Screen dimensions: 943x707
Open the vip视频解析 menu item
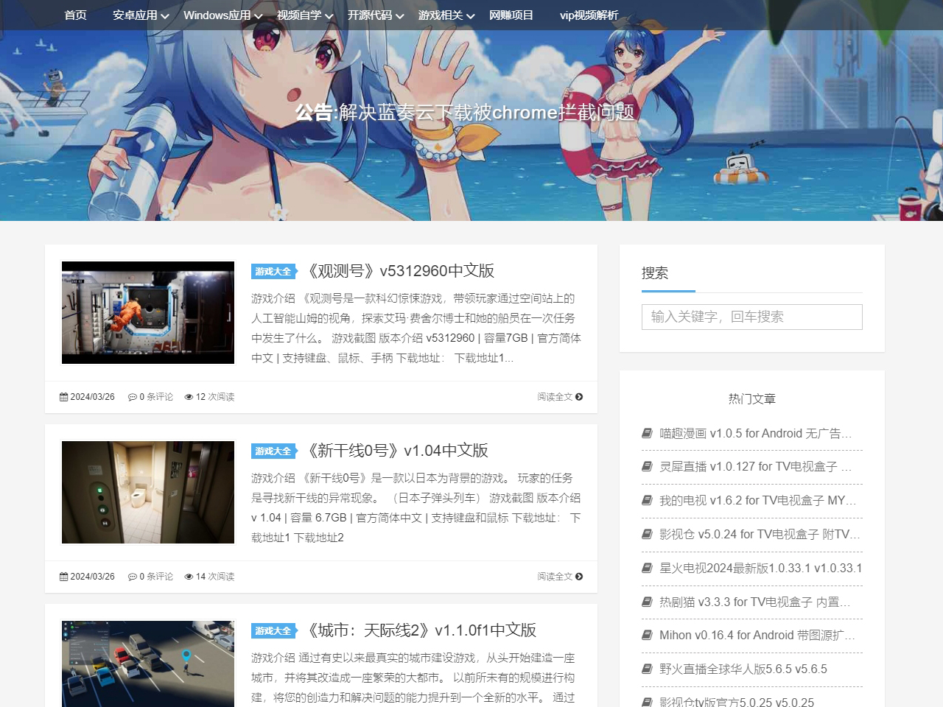point(589,15)
